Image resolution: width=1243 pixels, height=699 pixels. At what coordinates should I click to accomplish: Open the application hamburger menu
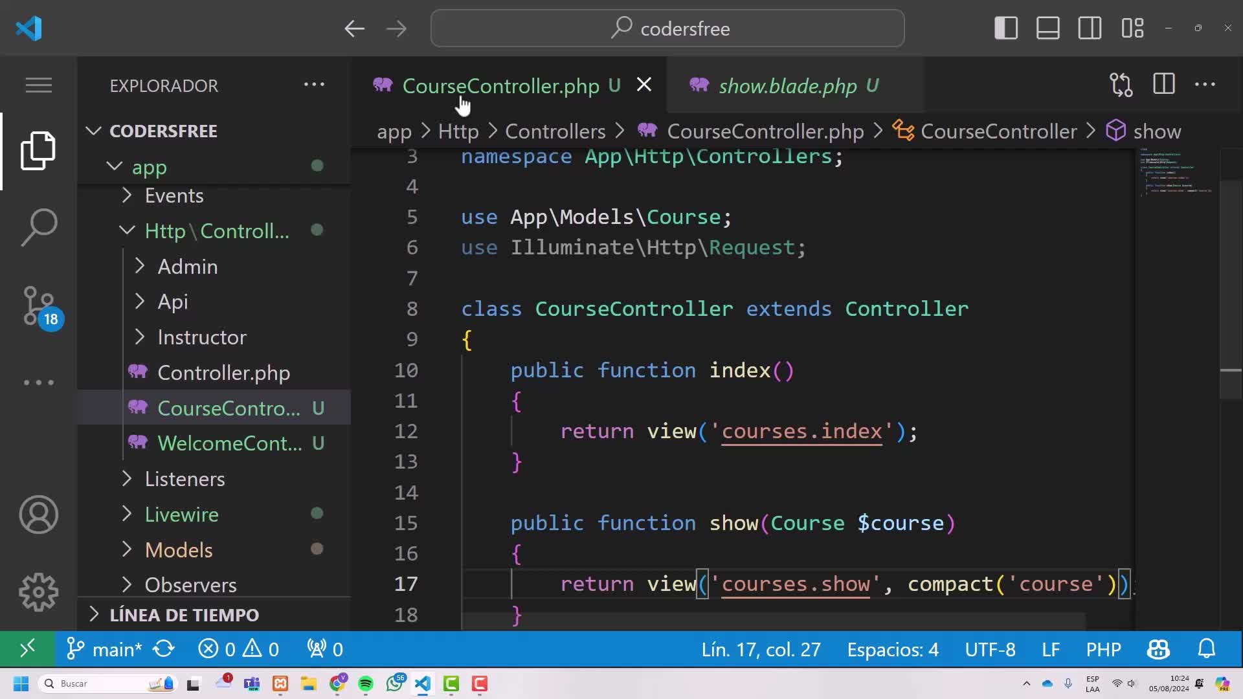39,85
